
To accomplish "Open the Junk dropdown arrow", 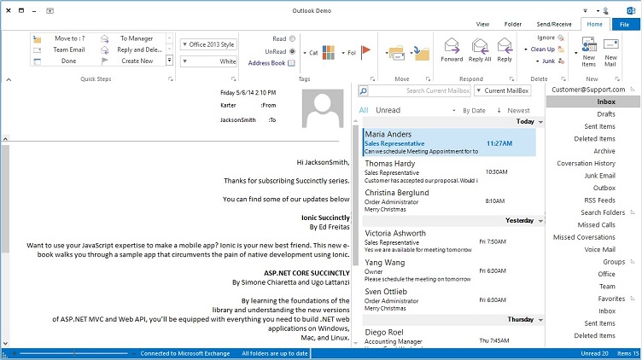I will coord(537,61).
